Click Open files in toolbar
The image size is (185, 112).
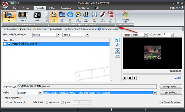[x=10, y=29]
